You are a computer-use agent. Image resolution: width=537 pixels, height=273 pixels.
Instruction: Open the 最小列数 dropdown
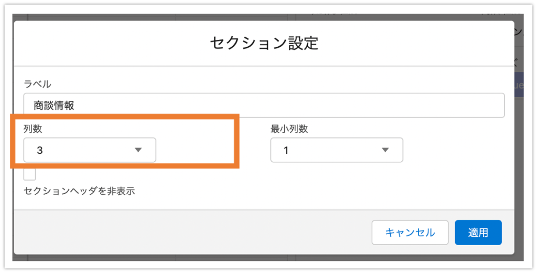click(337, 150)
